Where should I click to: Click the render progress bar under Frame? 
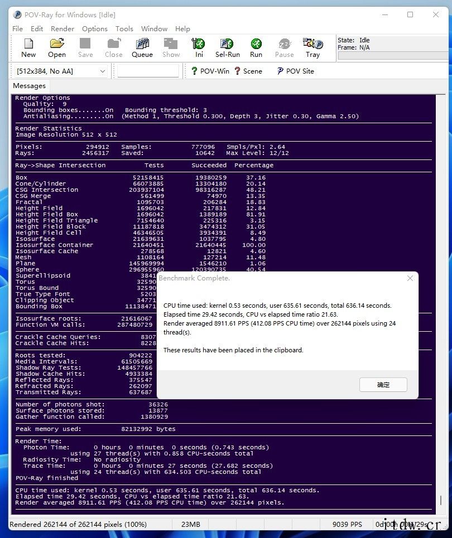point(393,56)
